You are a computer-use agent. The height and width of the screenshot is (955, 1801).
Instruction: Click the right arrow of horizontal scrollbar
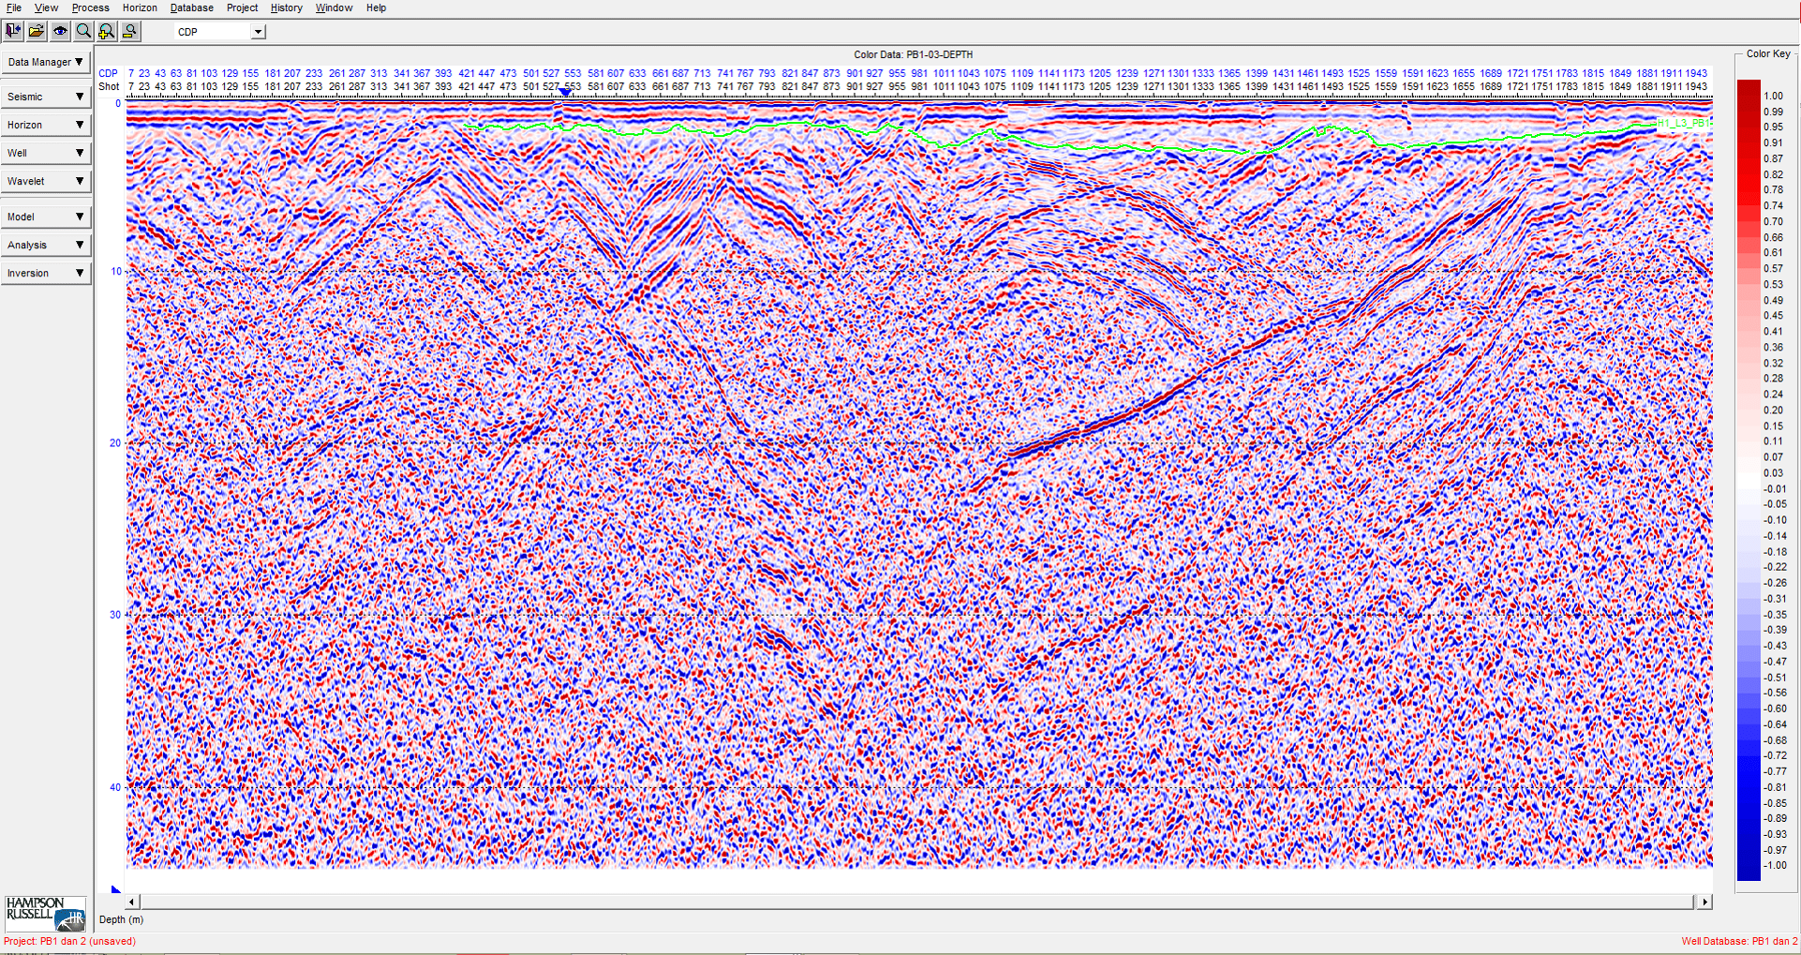[x=1704, y=902]
